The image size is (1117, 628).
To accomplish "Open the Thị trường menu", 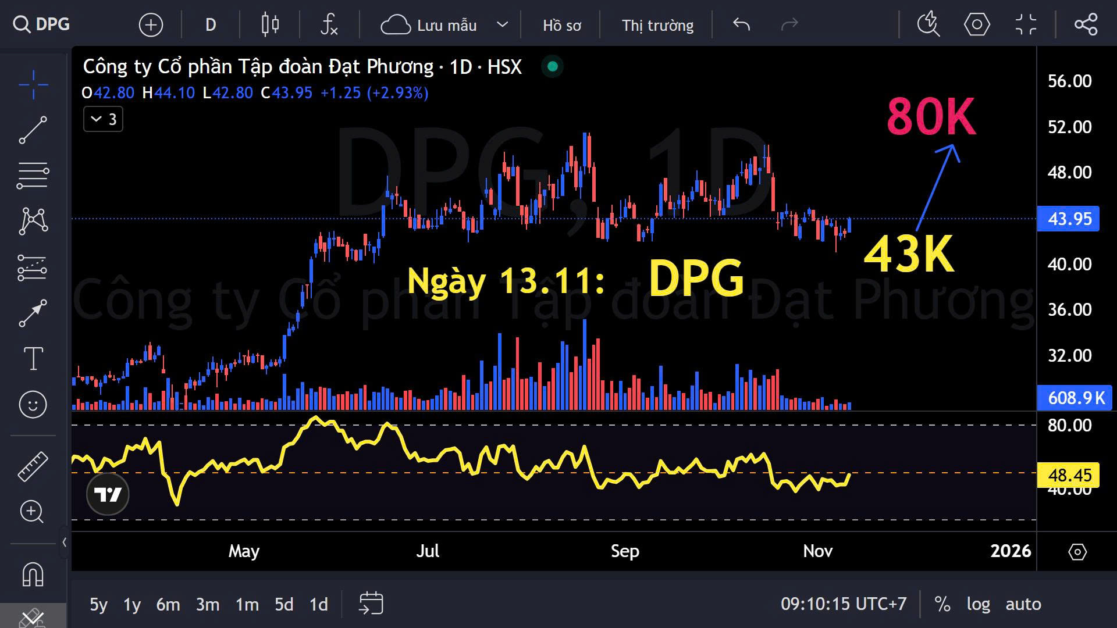I will pos(657,26).
